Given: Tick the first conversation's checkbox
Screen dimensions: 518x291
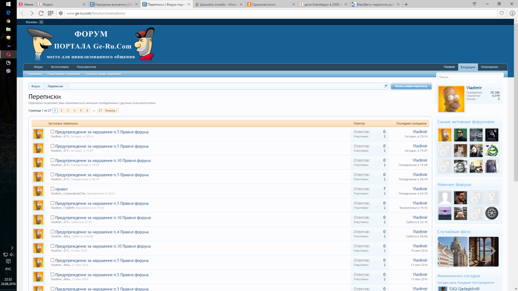Looking at the screenshot, I should [52, 132].
